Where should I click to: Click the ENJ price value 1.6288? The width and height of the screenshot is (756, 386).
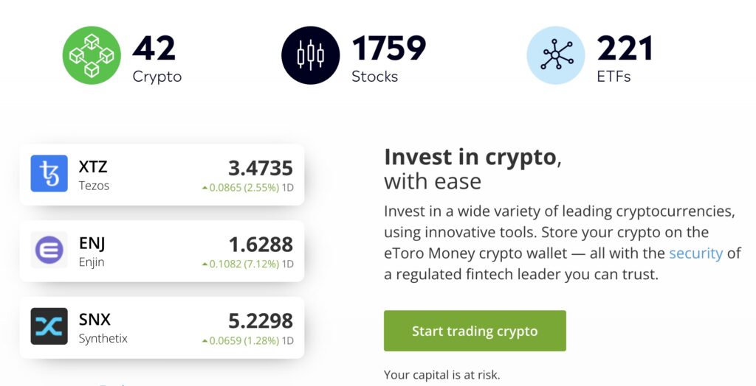pos(261,245)
